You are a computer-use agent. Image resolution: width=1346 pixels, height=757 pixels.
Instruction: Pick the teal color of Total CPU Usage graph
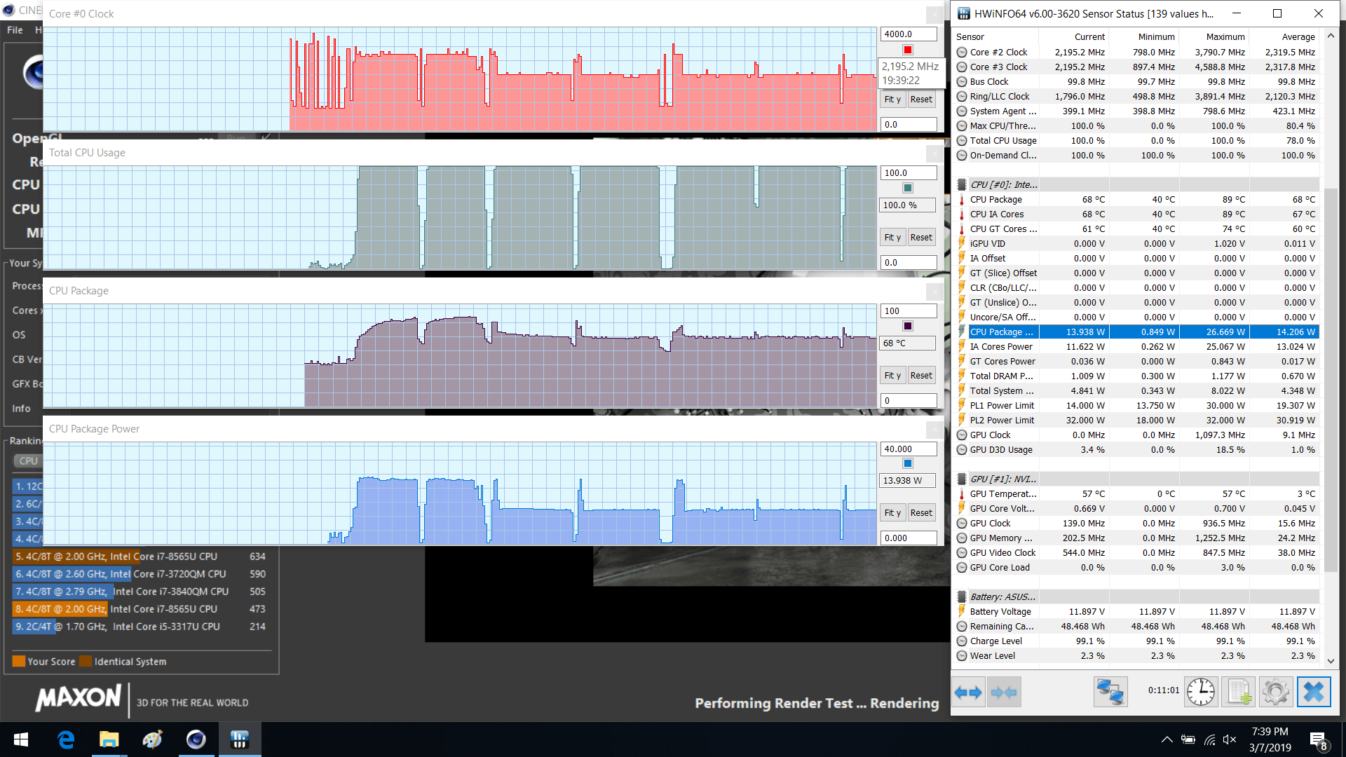[x=908, y=188]
